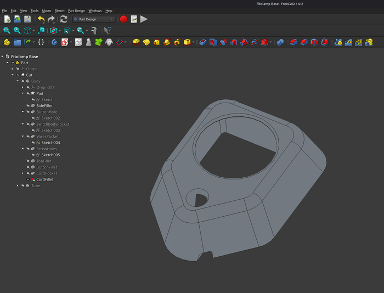
Task: Click the red macro record button
Action: point(123,19)
